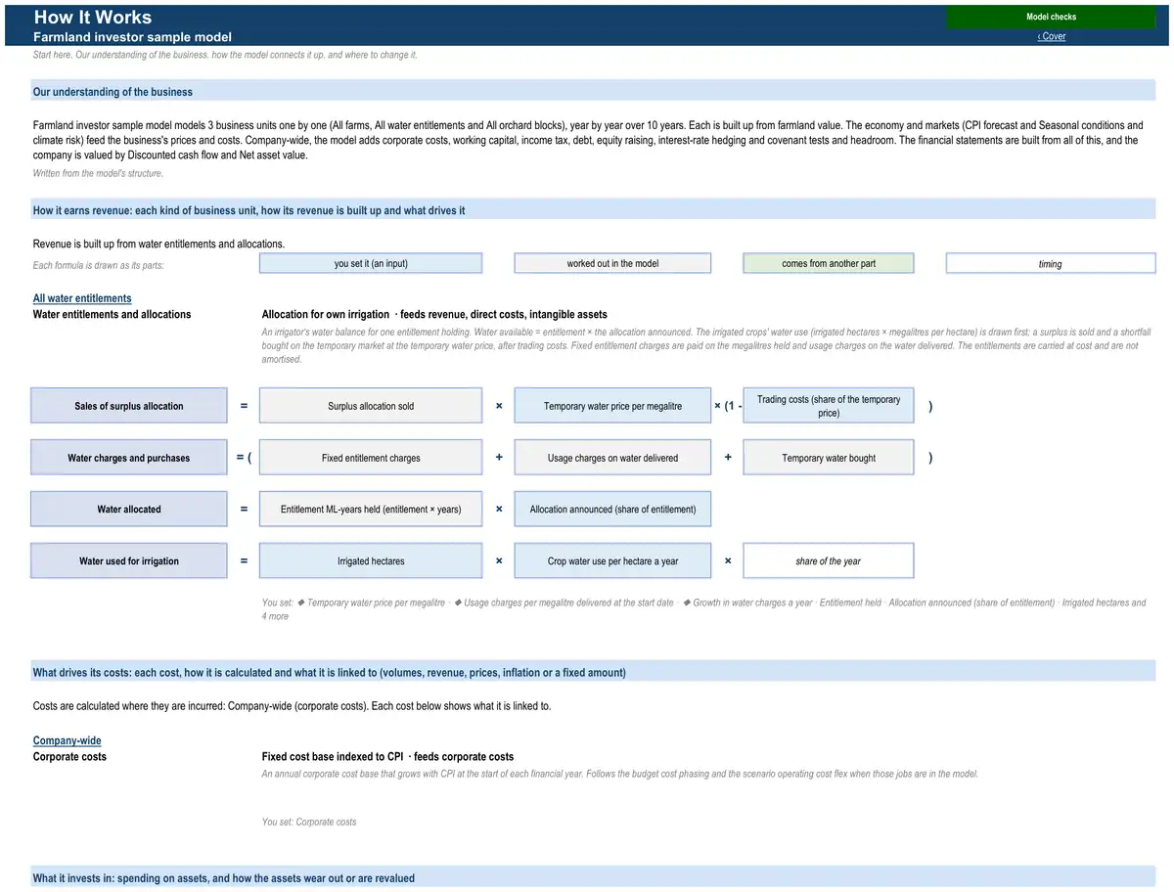Image resolution: width=1174 pixels, height=892 pixels.
Task: Click the Surplus allocation sold box
Action: pos(371,406)
